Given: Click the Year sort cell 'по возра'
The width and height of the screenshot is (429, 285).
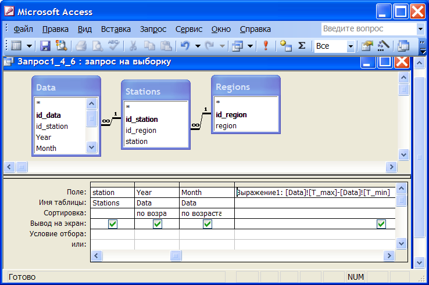Looking at the screenshot, I should 157,214.
